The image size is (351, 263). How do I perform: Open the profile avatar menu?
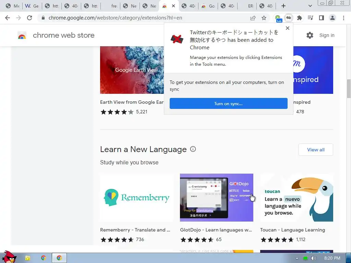coord(332,18)
